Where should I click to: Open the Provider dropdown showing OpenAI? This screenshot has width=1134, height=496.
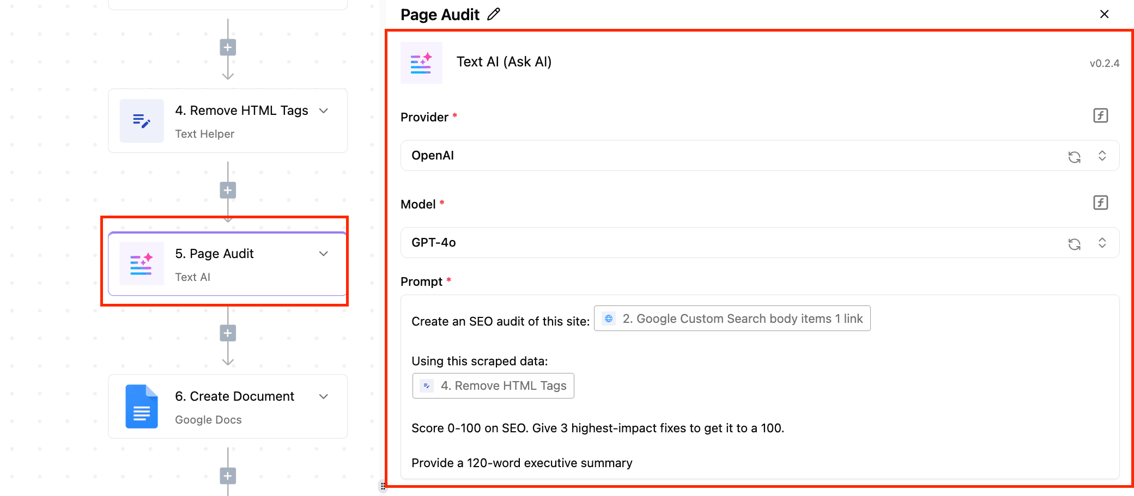[760, 156]
